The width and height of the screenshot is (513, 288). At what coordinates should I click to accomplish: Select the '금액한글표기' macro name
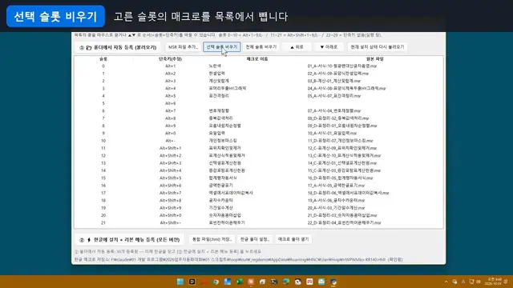(220, 186)
